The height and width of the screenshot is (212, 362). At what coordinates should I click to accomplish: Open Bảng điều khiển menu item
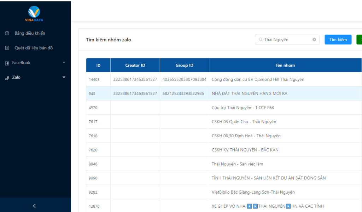[30, 33]
